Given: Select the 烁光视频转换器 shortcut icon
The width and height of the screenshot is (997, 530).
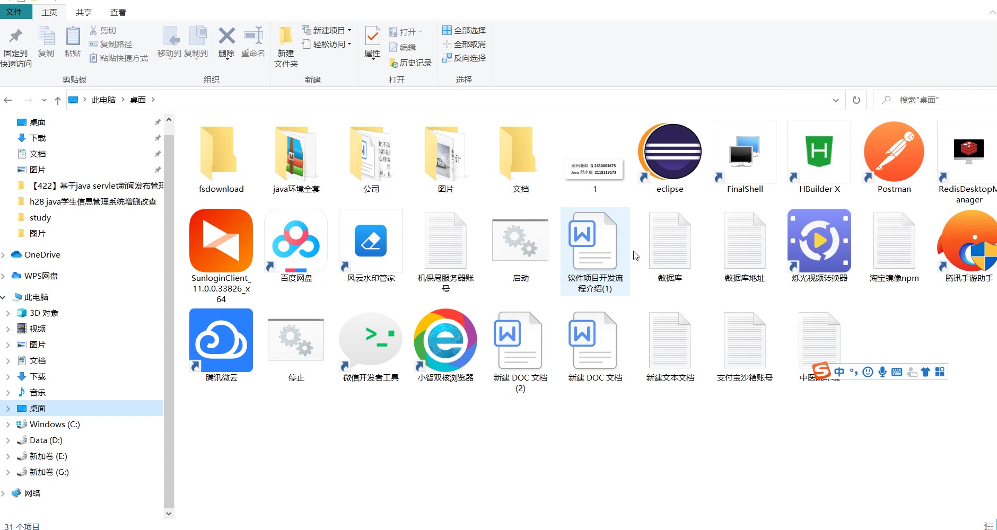Looking at the screenshot, I should (x=819, y=241).
